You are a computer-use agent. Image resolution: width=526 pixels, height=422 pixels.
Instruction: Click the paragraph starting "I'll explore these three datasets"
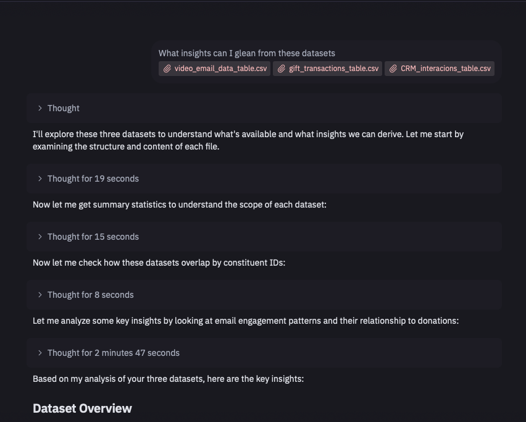pyautogui.click(x=248, y=140)
